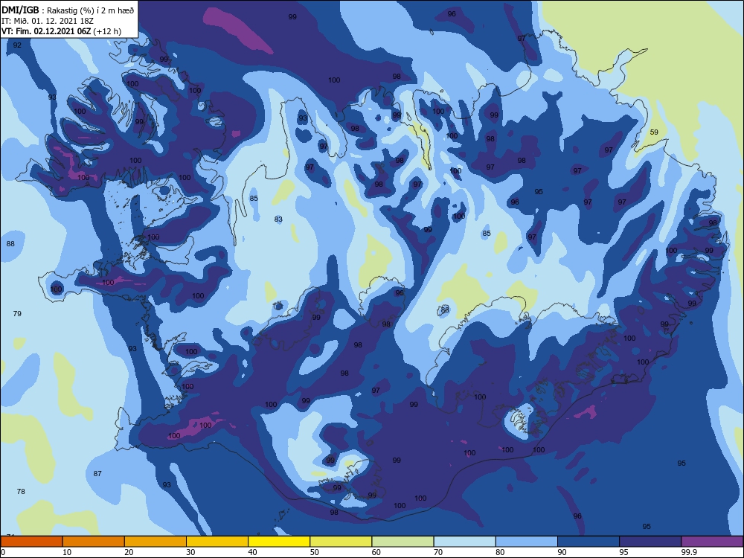Click the 'VT: Fim. 02.12.2021 06Z (+12 h)' line
Viewport: 744px width, 558px height.
click(x=61, y=31)
